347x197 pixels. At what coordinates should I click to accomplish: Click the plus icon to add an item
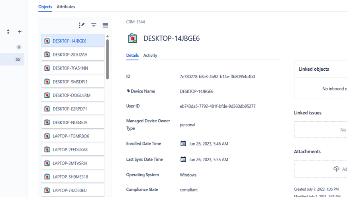click(x=20, y=32)
